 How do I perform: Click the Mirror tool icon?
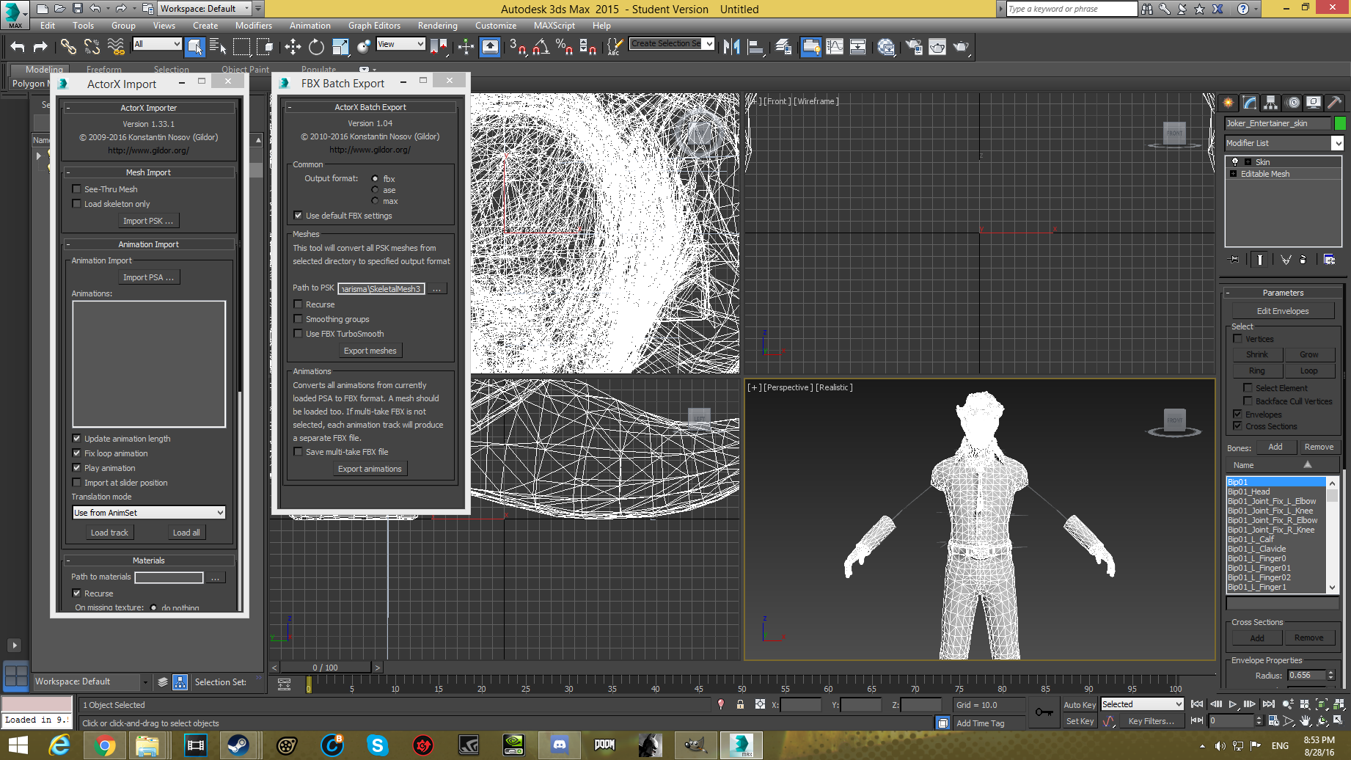coord(731,47)
